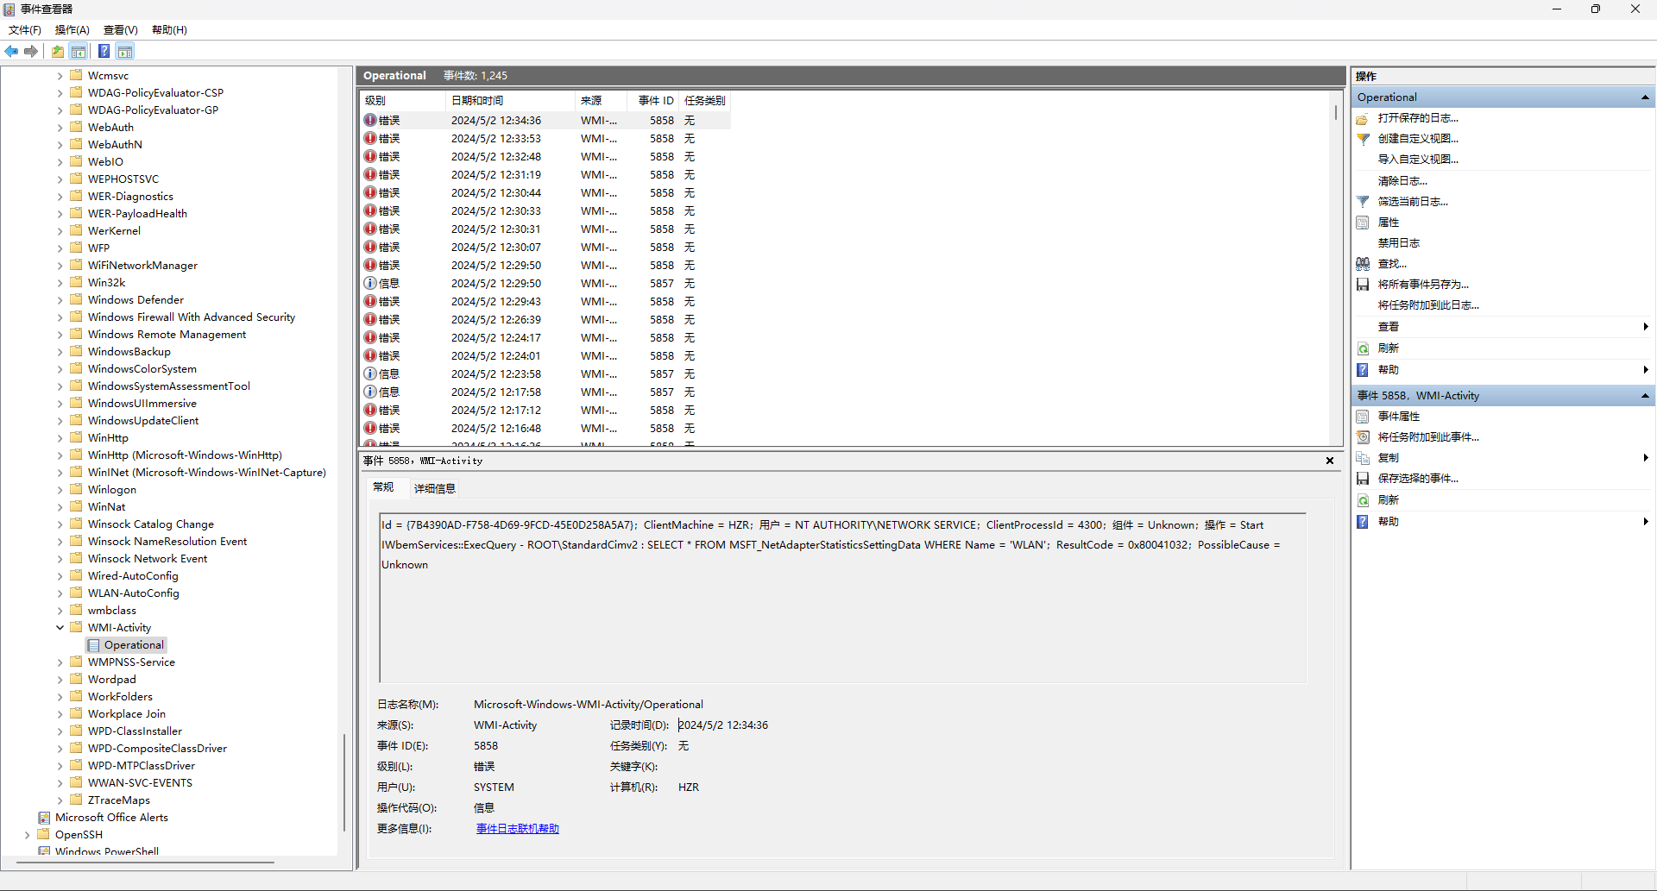Collapse the Operational actions section header
This screenshot has height=891, width=1657.
[1645, 97]
